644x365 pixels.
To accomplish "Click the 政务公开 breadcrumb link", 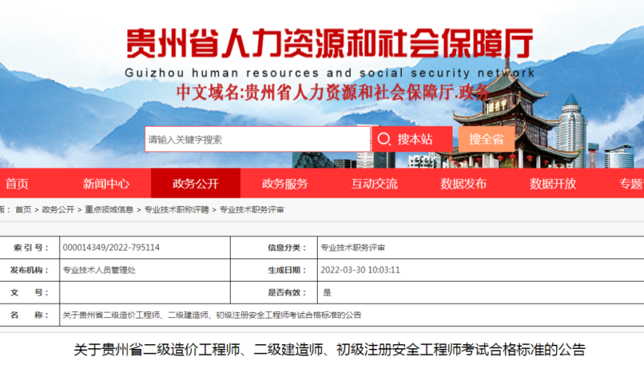I will [58, 209].
